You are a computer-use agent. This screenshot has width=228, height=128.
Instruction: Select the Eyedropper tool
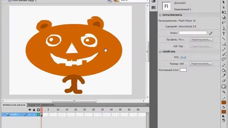[x=224, y=75]
